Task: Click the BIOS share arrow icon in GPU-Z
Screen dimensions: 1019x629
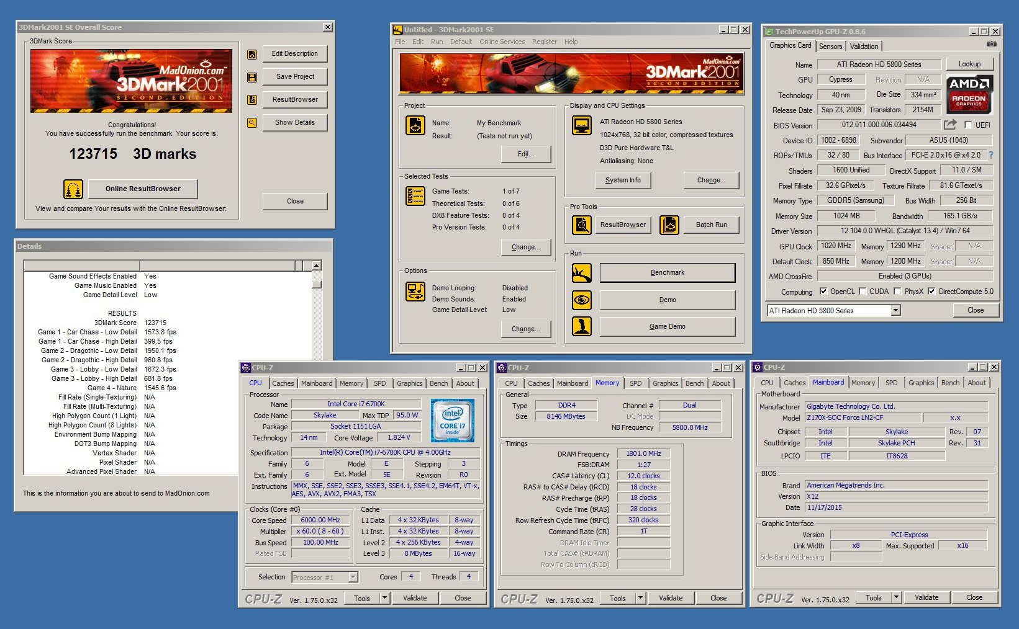Action: pyautogui.click(x=951, y=125)
